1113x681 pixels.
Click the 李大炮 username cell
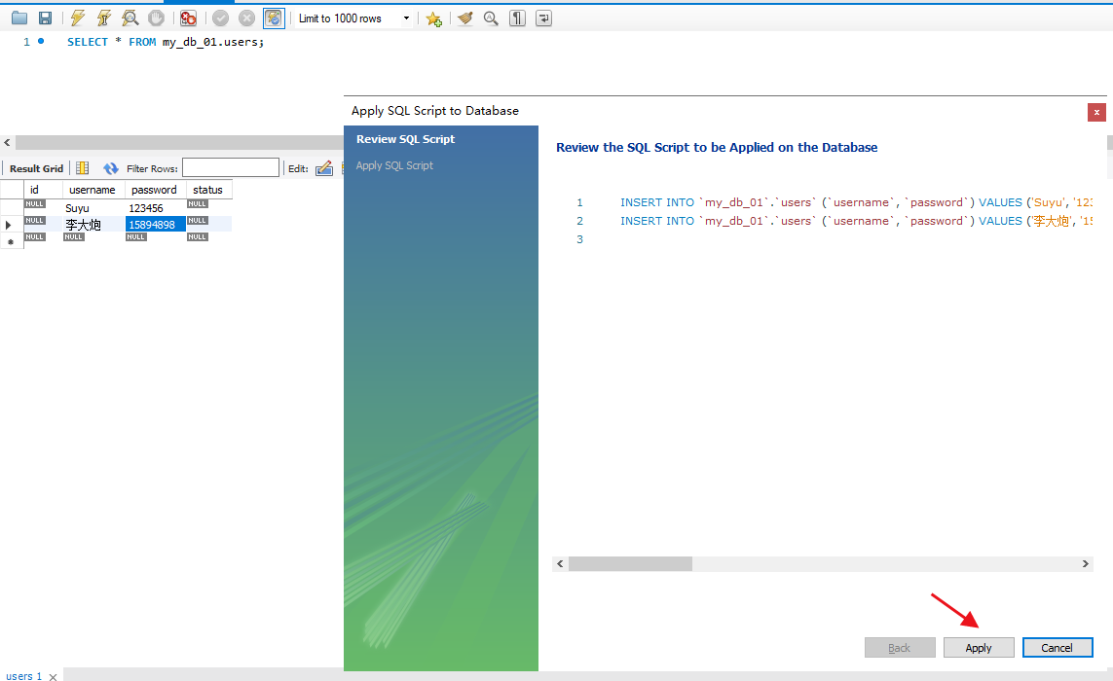pyautogui.click(x=94, y=225)
